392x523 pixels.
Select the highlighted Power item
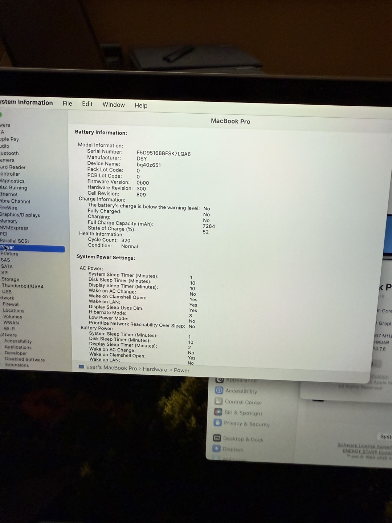pos(32,248)
